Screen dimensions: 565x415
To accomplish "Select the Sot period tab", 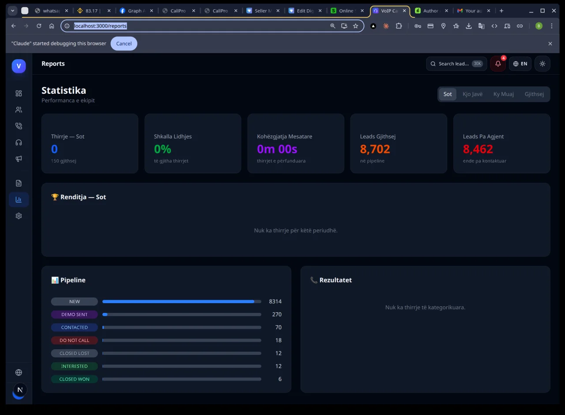I will (x=448, y=94).
